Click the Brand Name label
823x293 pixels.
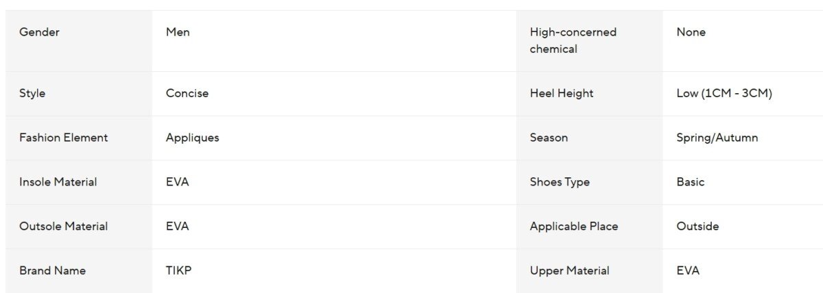(52, 270)
